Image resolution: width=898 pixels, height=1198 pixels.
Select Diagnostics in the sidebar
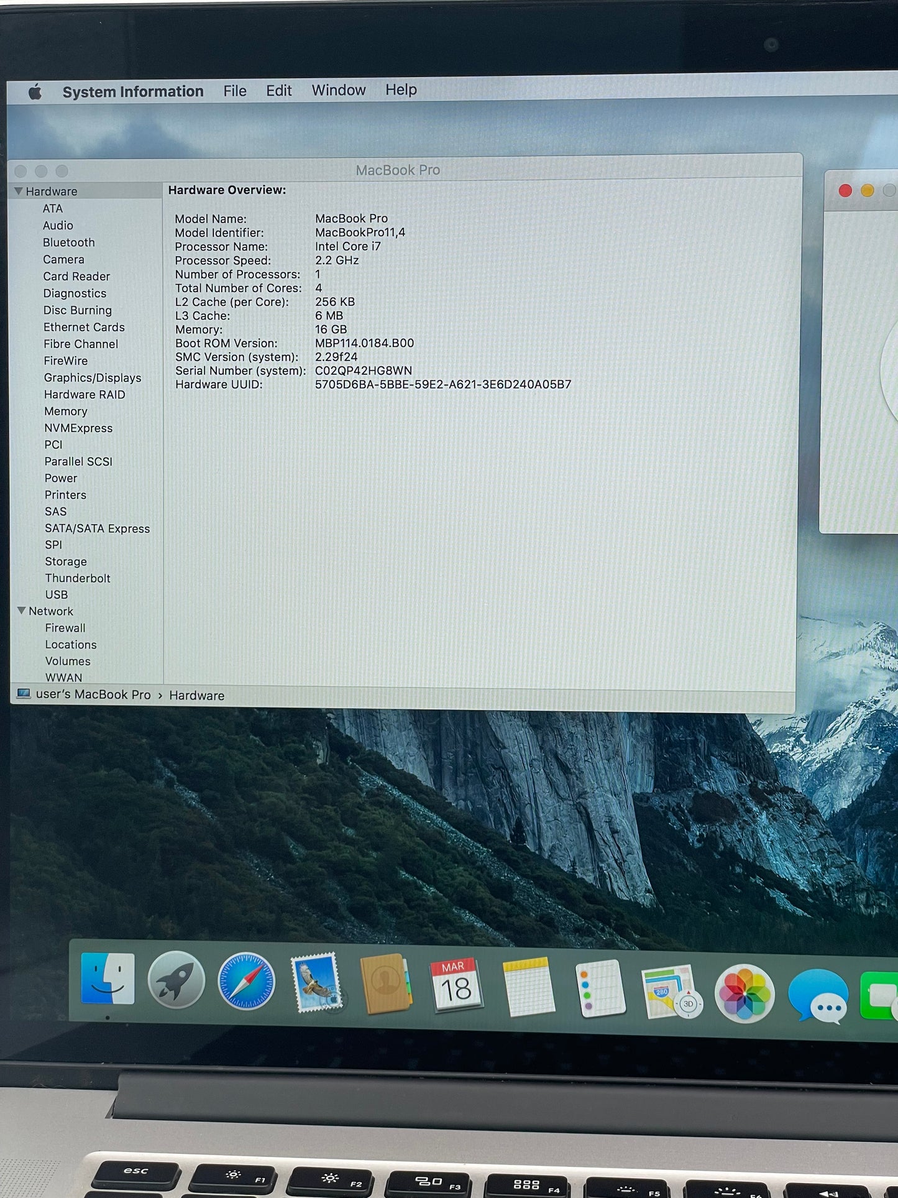coord(75,293)
